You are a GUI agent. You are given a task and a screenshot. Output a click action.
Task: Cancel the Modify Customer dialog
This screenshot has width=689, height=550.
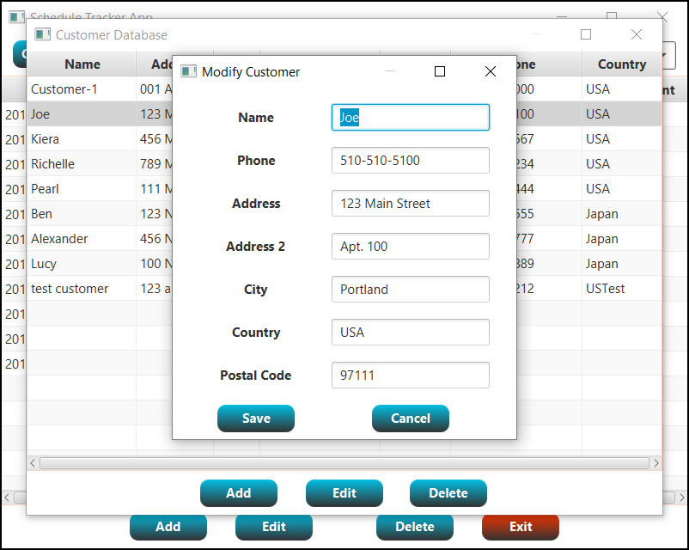click(x=411, y=419)
